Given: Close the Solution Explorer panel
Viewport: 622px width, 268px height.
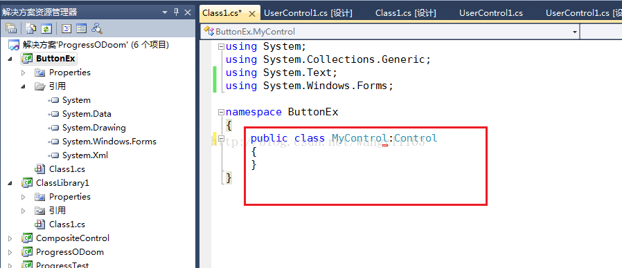Looking at the screenshot, I should point(188,12).
